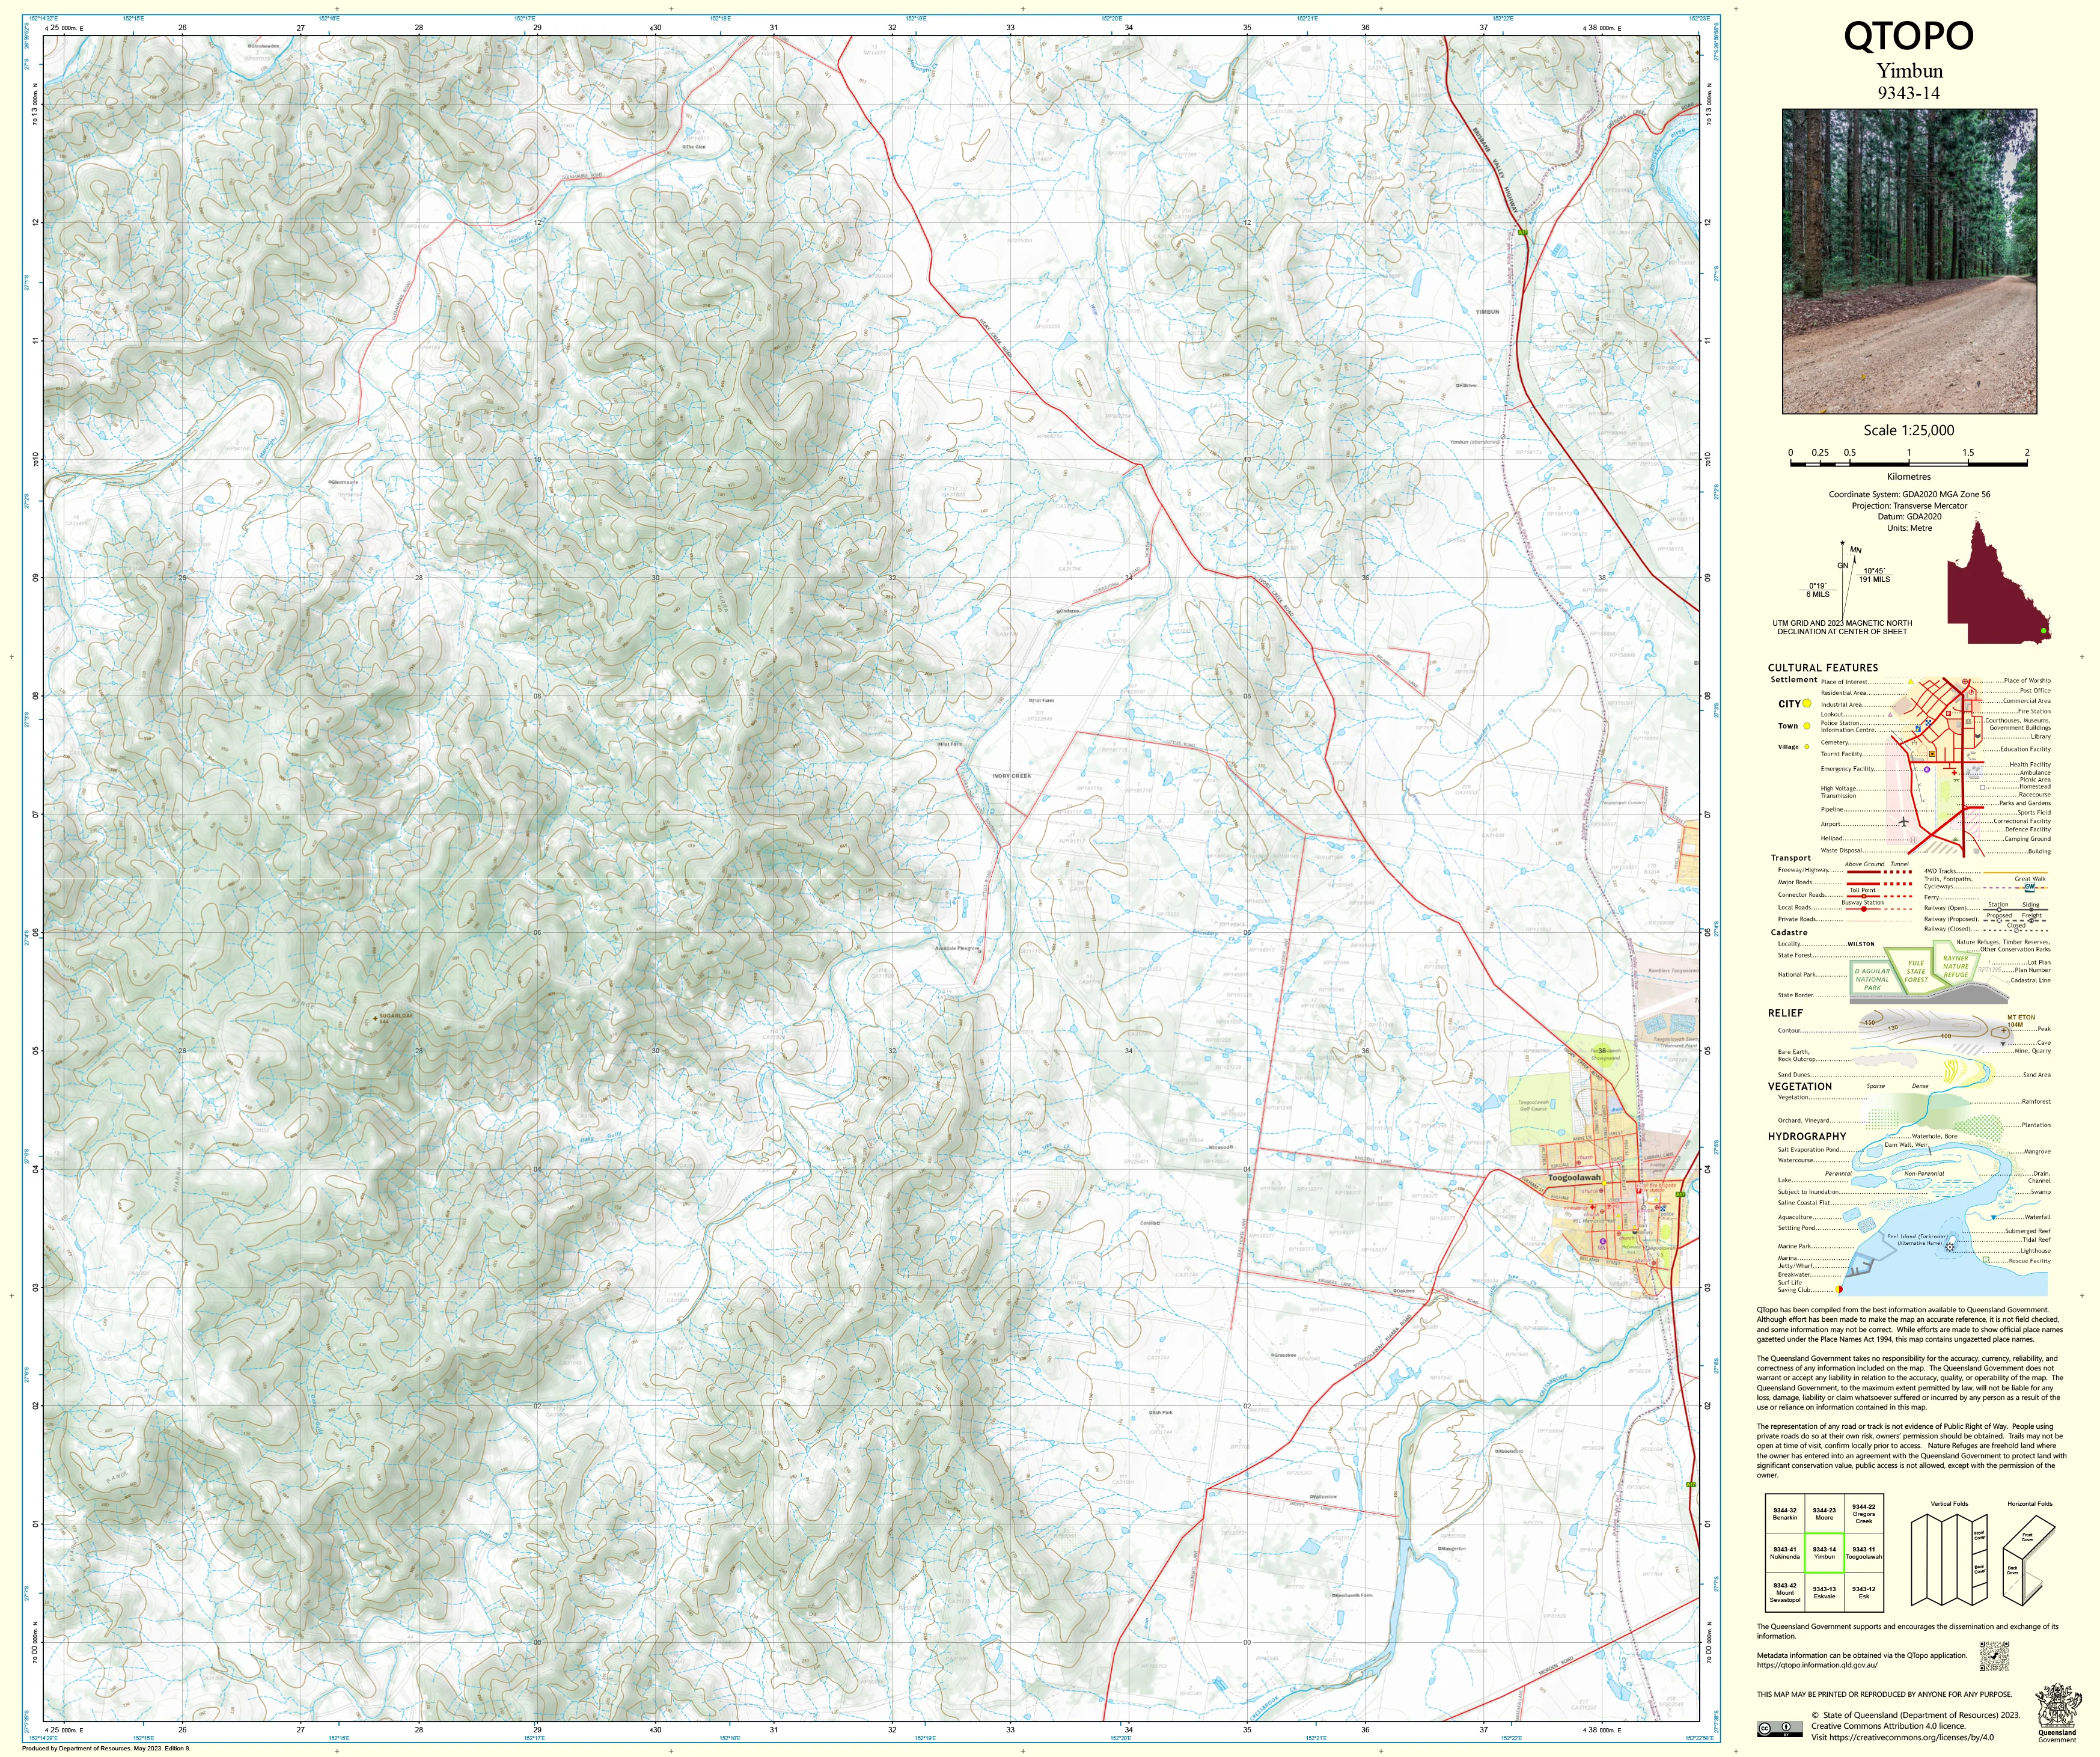The image size is (2100, 1757).
Task: Click the 9344-22 Gregors Creek index cell
Action: pyautogui.click(x=1863, y=1514)
